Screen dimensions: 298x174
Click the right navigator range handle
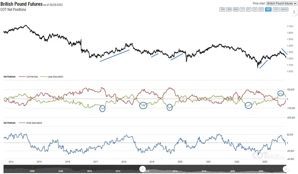[x=286, y=169]
